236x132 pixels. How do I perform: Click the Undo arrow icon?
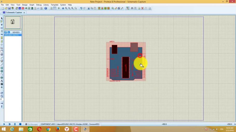[x=81, y=8]
